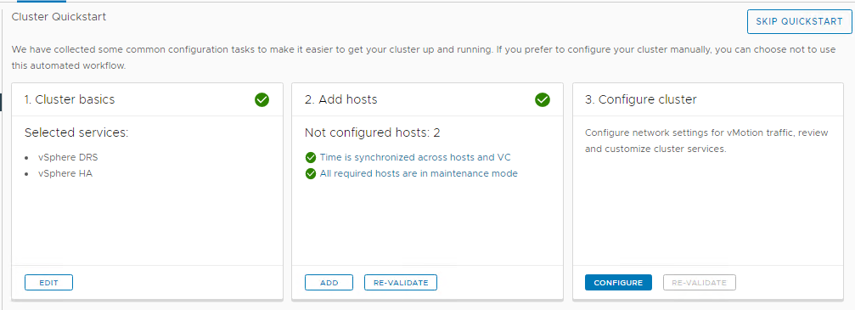855x310 pixels.
Task: Edit the cluster basics settings
Action: tap(48, 283)
